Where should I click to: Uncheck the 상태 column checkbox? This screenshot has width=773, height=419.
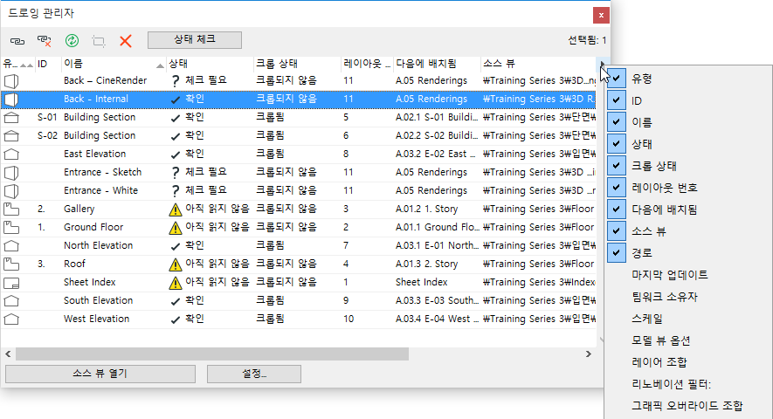tap(617, 143)
